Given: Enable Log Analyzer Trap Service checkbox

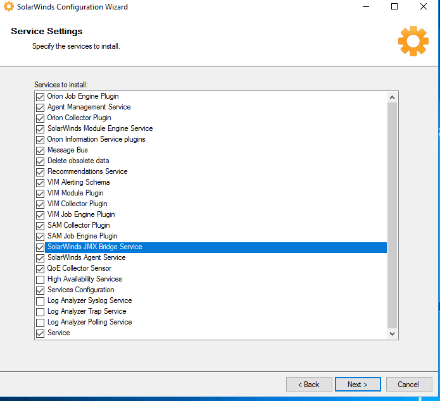Looking at the screenshot, I should (x=40, y=312).
